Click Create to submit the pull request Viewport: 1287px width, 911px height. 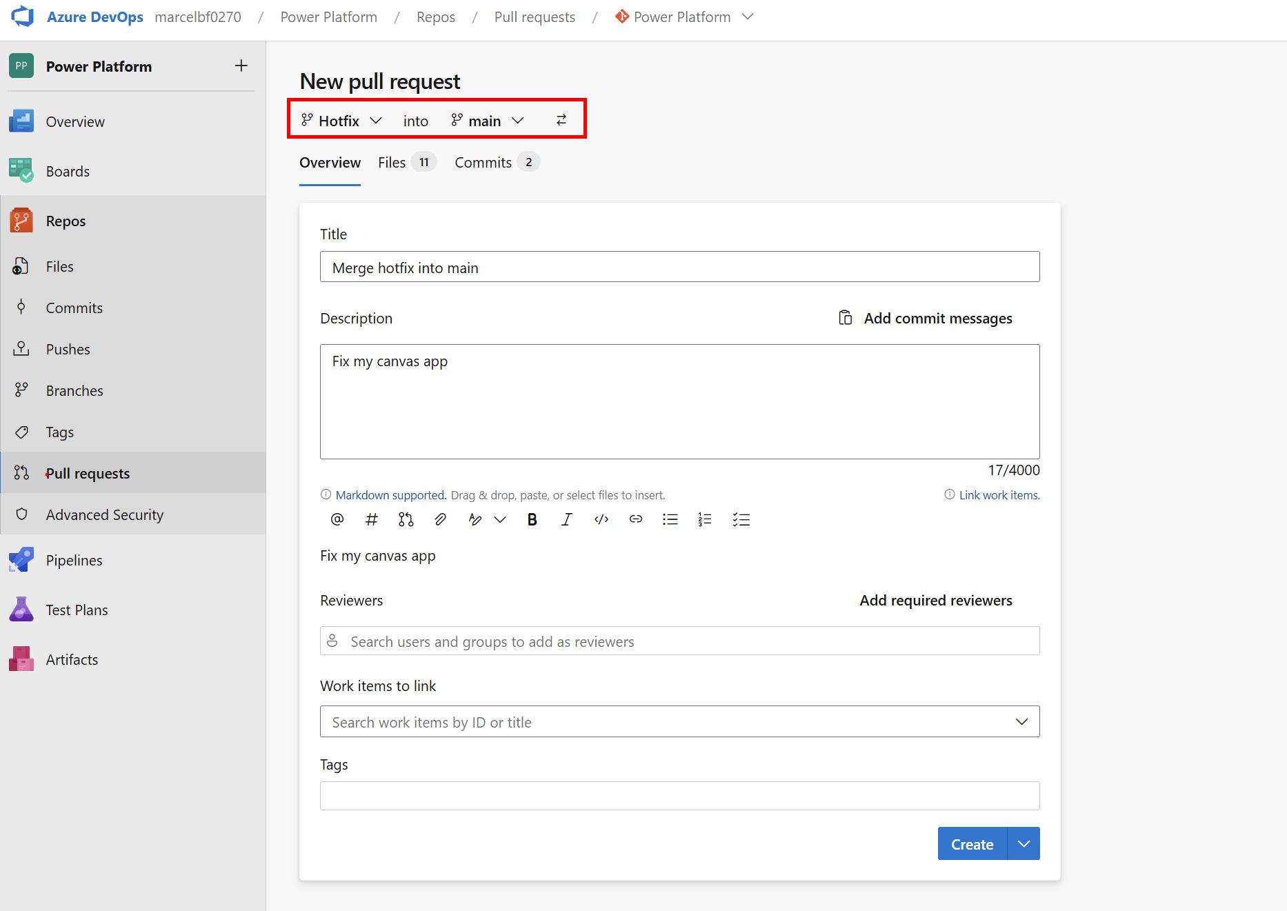pos(971,843)
